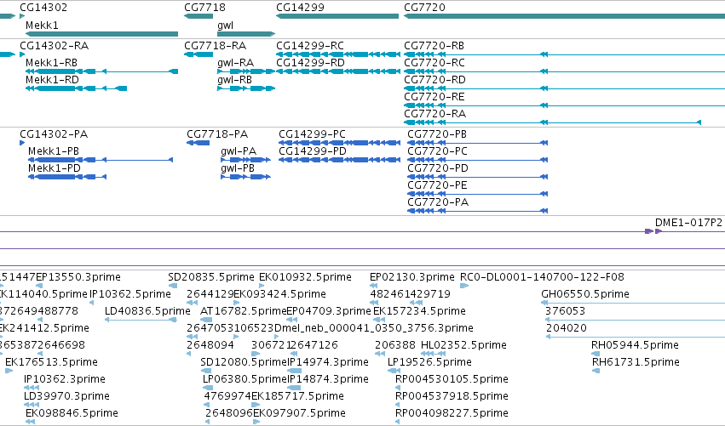Select the CG7720-RC transcript line

[564, 71]
